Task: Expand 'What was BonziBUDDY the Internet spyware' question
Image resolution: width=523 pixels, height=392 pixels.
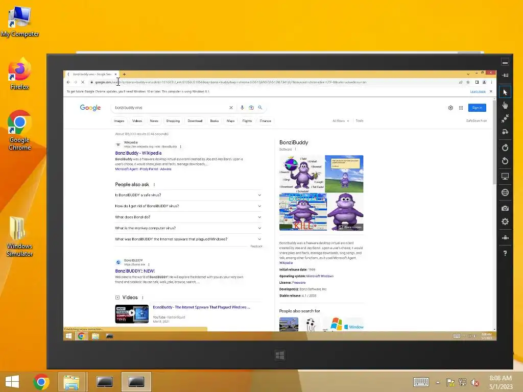Action: [x=188, y=239]
